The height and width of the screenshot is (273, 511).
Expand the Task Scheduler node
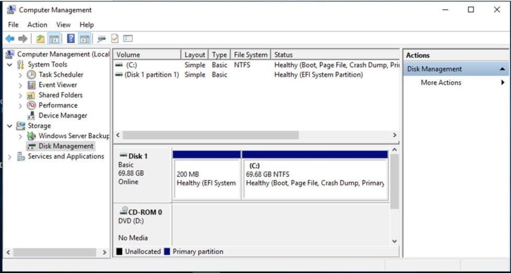click(x=20, y=75)
